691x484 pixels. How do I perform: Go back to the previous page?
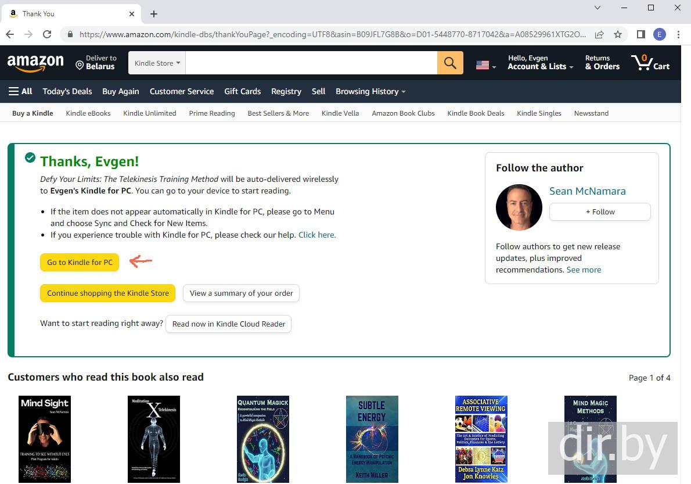tap(10, 34)
